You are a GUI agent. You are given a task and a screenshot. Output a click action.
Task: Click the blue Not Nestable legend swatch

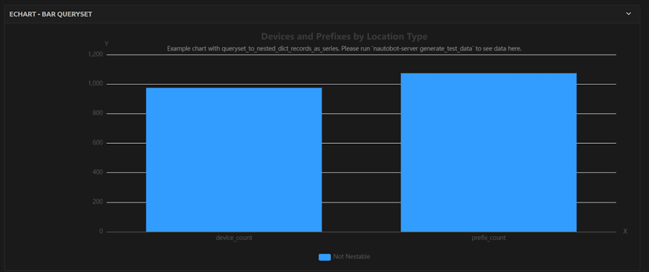pos(324,257)
